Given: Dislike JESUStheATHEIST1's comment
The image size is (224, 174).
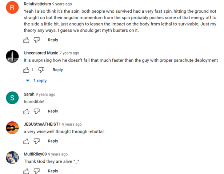Looking at the screenshot, I should [x=36, y=141].
